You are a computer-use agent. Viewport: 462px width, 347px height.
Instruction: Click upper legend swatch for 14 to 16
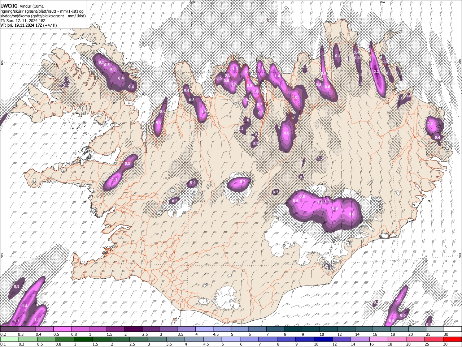tap(363, 329)
